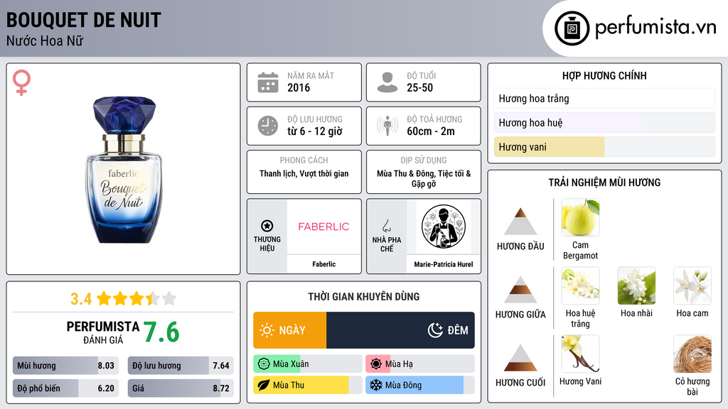Click the clock icon for Độ lưu hương

[x=268, y=126]
